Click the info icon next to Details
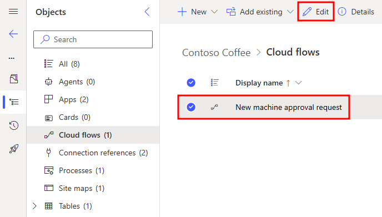The image size is (382, 217). 342,12
